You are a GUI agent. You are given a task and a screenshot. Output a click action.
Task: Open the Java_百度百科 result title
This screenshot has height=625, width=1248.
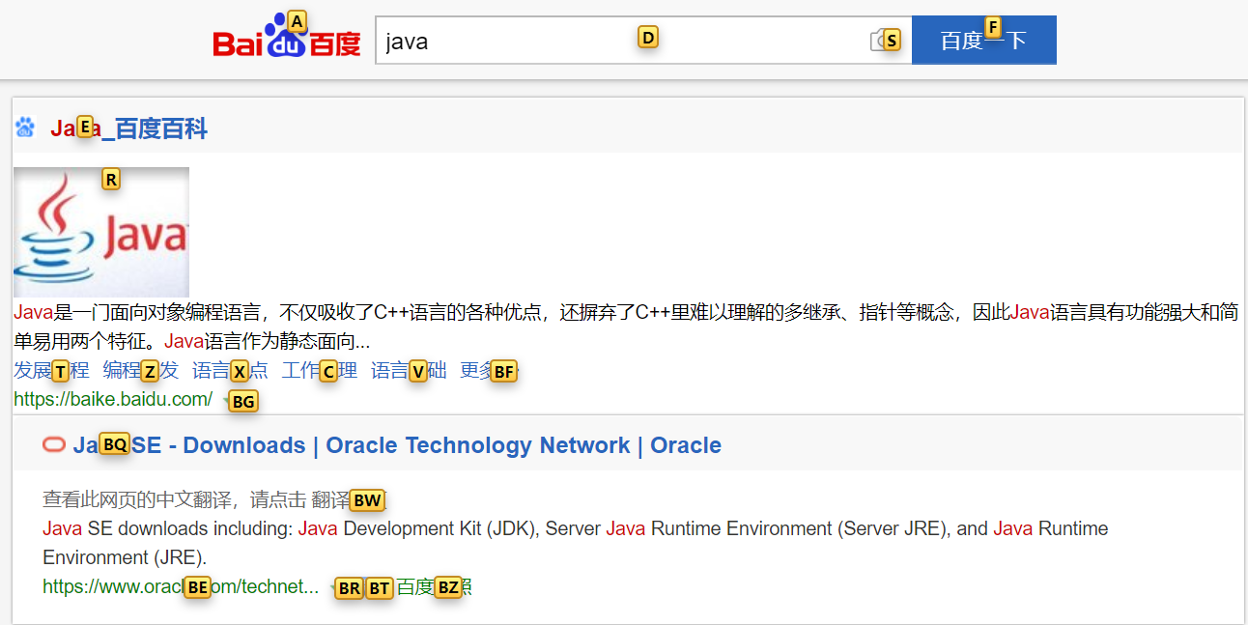(128, 128)
